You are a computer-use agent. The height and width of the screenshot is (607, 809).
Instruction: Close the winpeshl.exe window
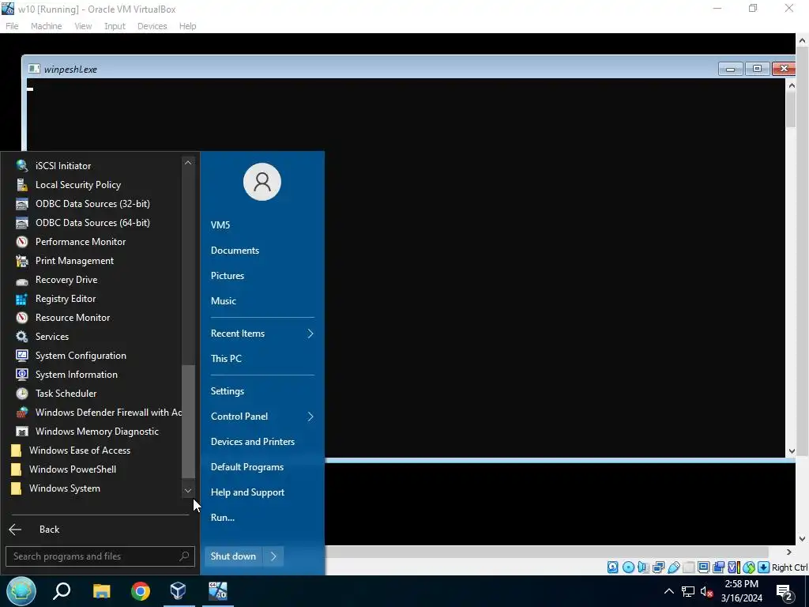[784, 69]
